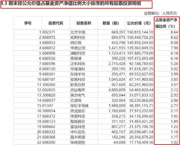Select stock code 688596

tap(49, 64)
